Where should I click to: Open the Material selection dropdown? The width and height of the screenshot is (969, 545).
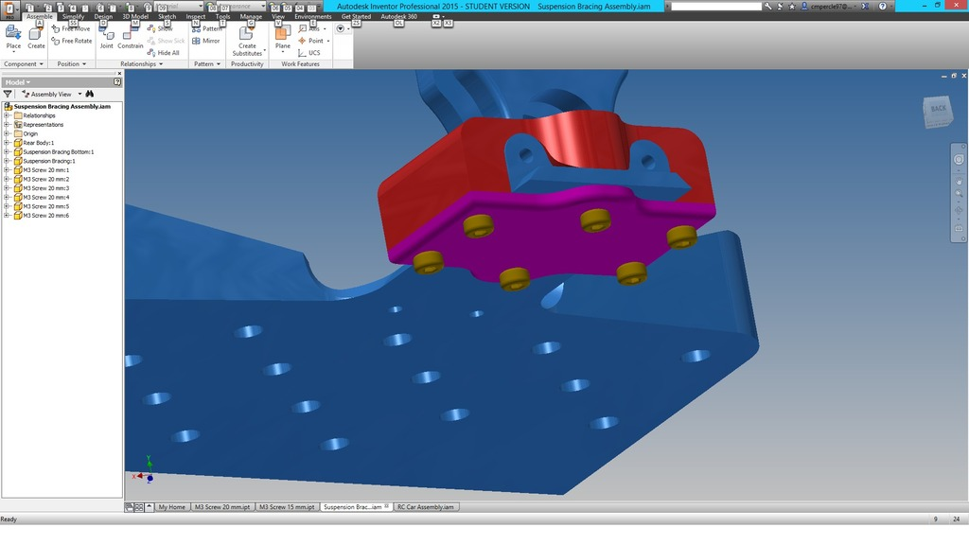pos(201,7)
